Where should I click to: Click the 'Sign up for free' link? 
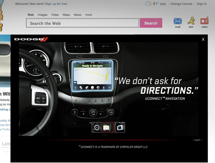[x=56, y=4]
